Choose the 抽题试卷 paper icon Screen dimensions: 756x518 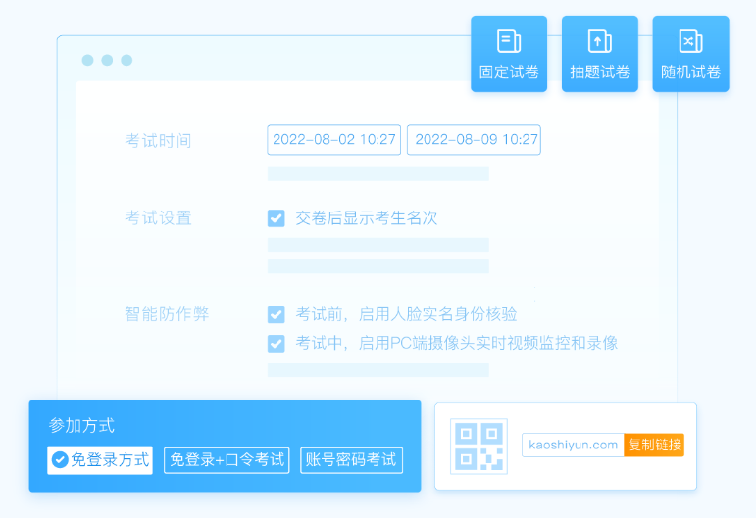pos(599,42)
